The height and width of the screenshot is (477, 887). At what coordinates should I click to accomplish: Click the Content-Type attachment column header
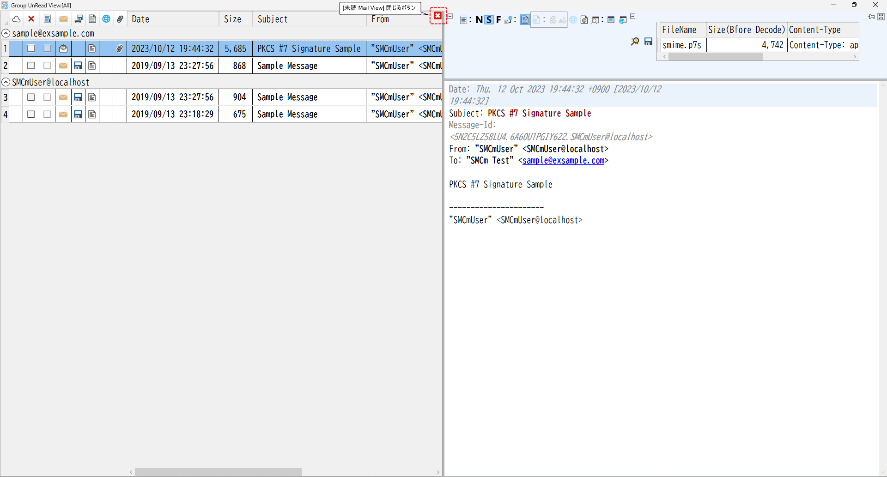[823, 30]
